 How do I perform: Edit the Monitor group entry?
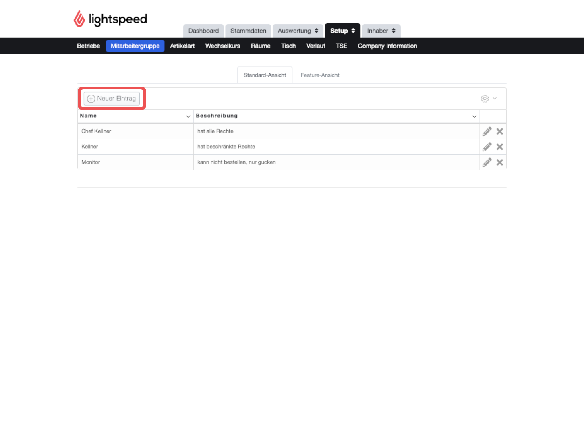(487, 162)
